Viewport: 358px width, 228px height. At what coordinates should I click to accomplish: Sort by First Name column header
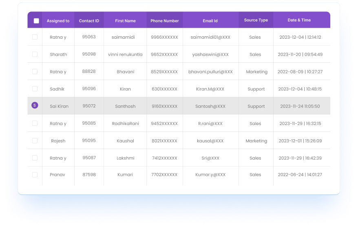point(125,21)
